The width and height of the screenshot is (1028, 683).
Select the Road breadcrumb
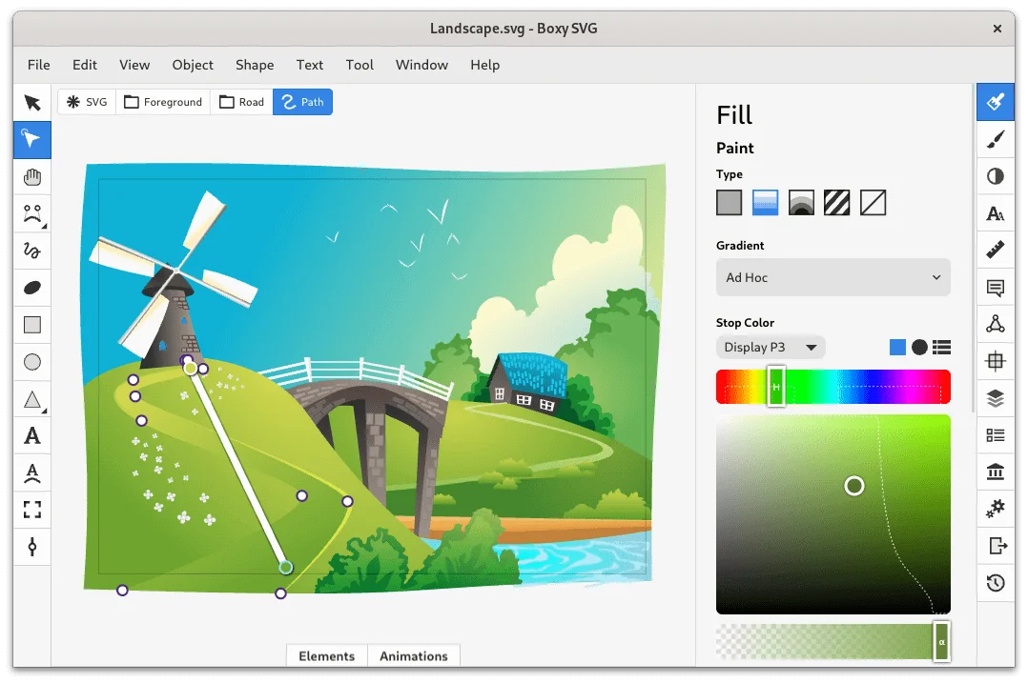click(x=242, y=102)
